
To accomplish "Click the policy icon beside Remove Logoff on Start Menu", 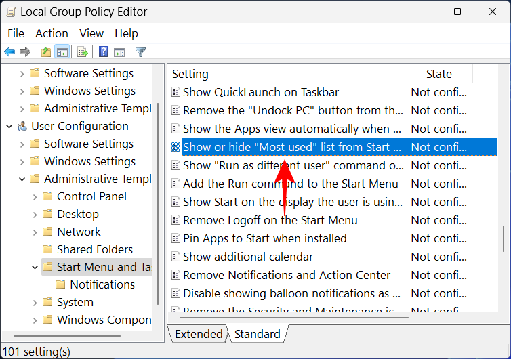I will 176,220.
